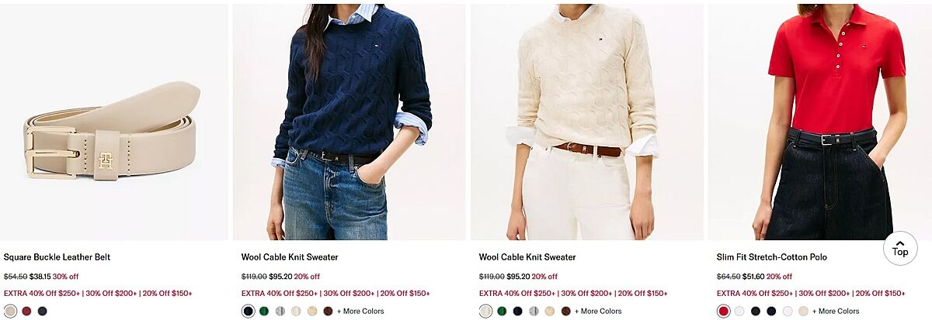Pick the white swatch next to red polo
The image size is (932, 320).
(x=739, y=311)
